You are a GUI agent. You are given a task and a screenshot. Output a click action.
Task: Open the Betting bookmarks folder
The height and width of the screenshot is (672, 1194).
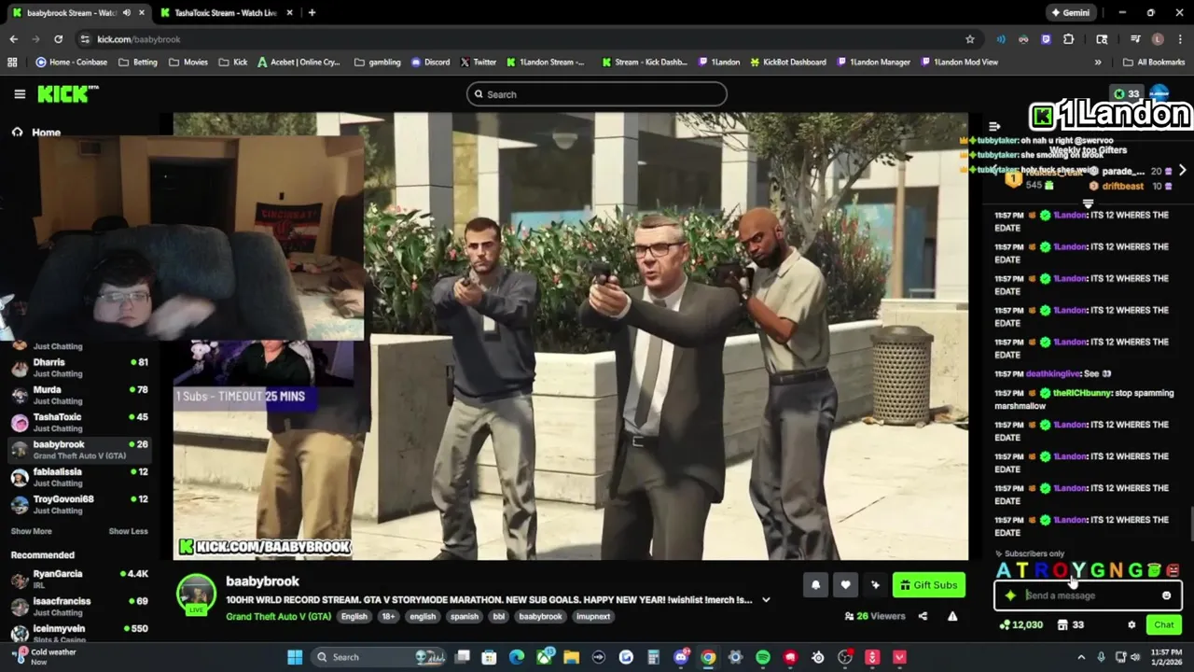click(x=138, y=63)
